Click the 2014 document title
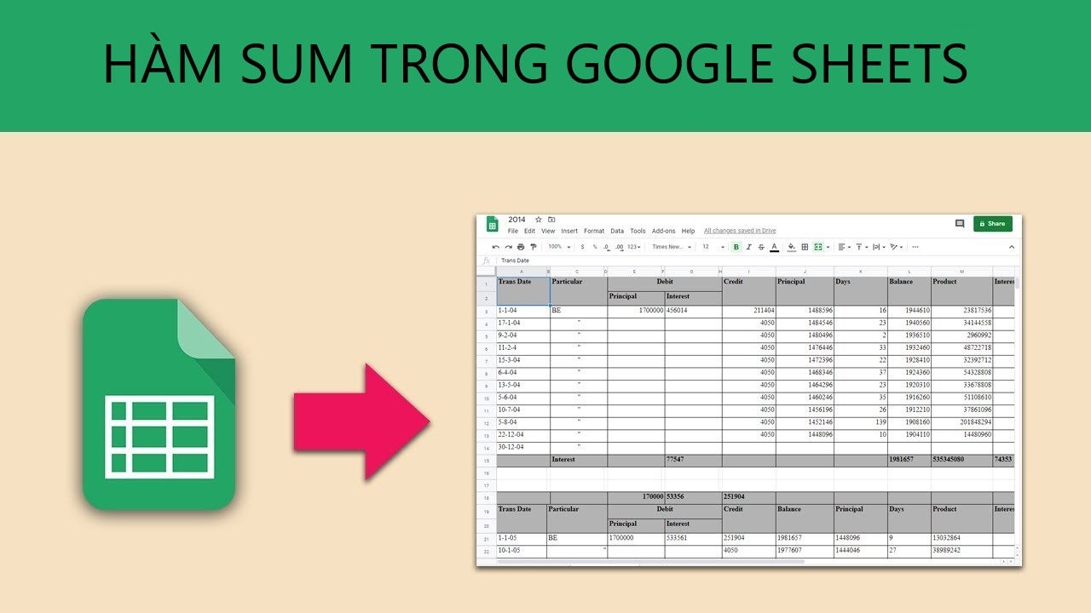Image resolution: width=1091 pixels, height=613 pixels. (x=517, y=220)
